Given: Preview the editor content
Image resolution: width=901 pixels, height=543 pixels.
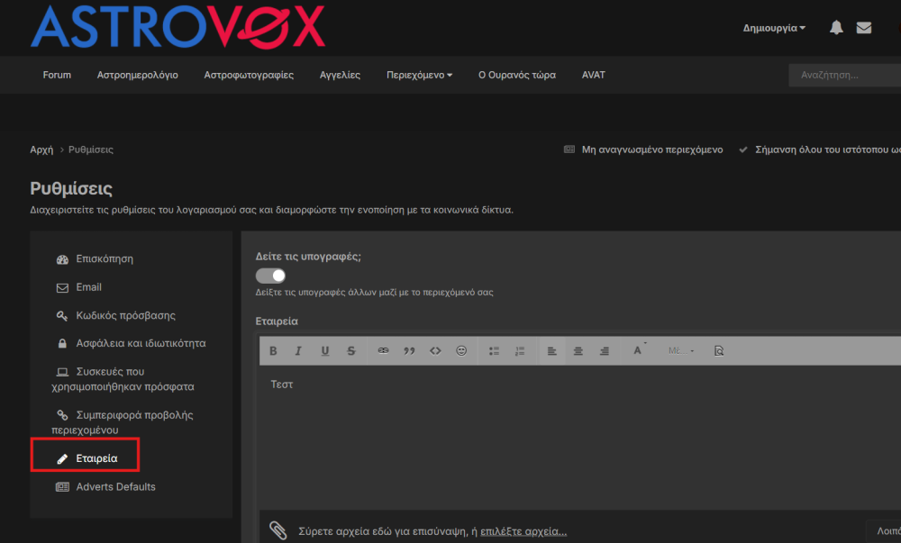Looking at the screenshot, I should click(718, 351).
